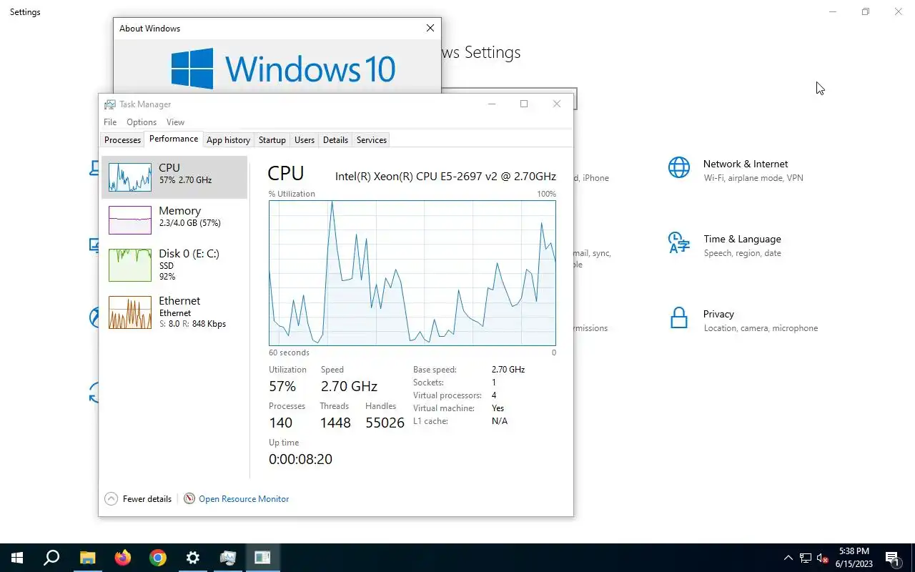Viewport: 915px width, 572px height.
Task: Open taskbar Search magnifier
Action: coord(51,558)
